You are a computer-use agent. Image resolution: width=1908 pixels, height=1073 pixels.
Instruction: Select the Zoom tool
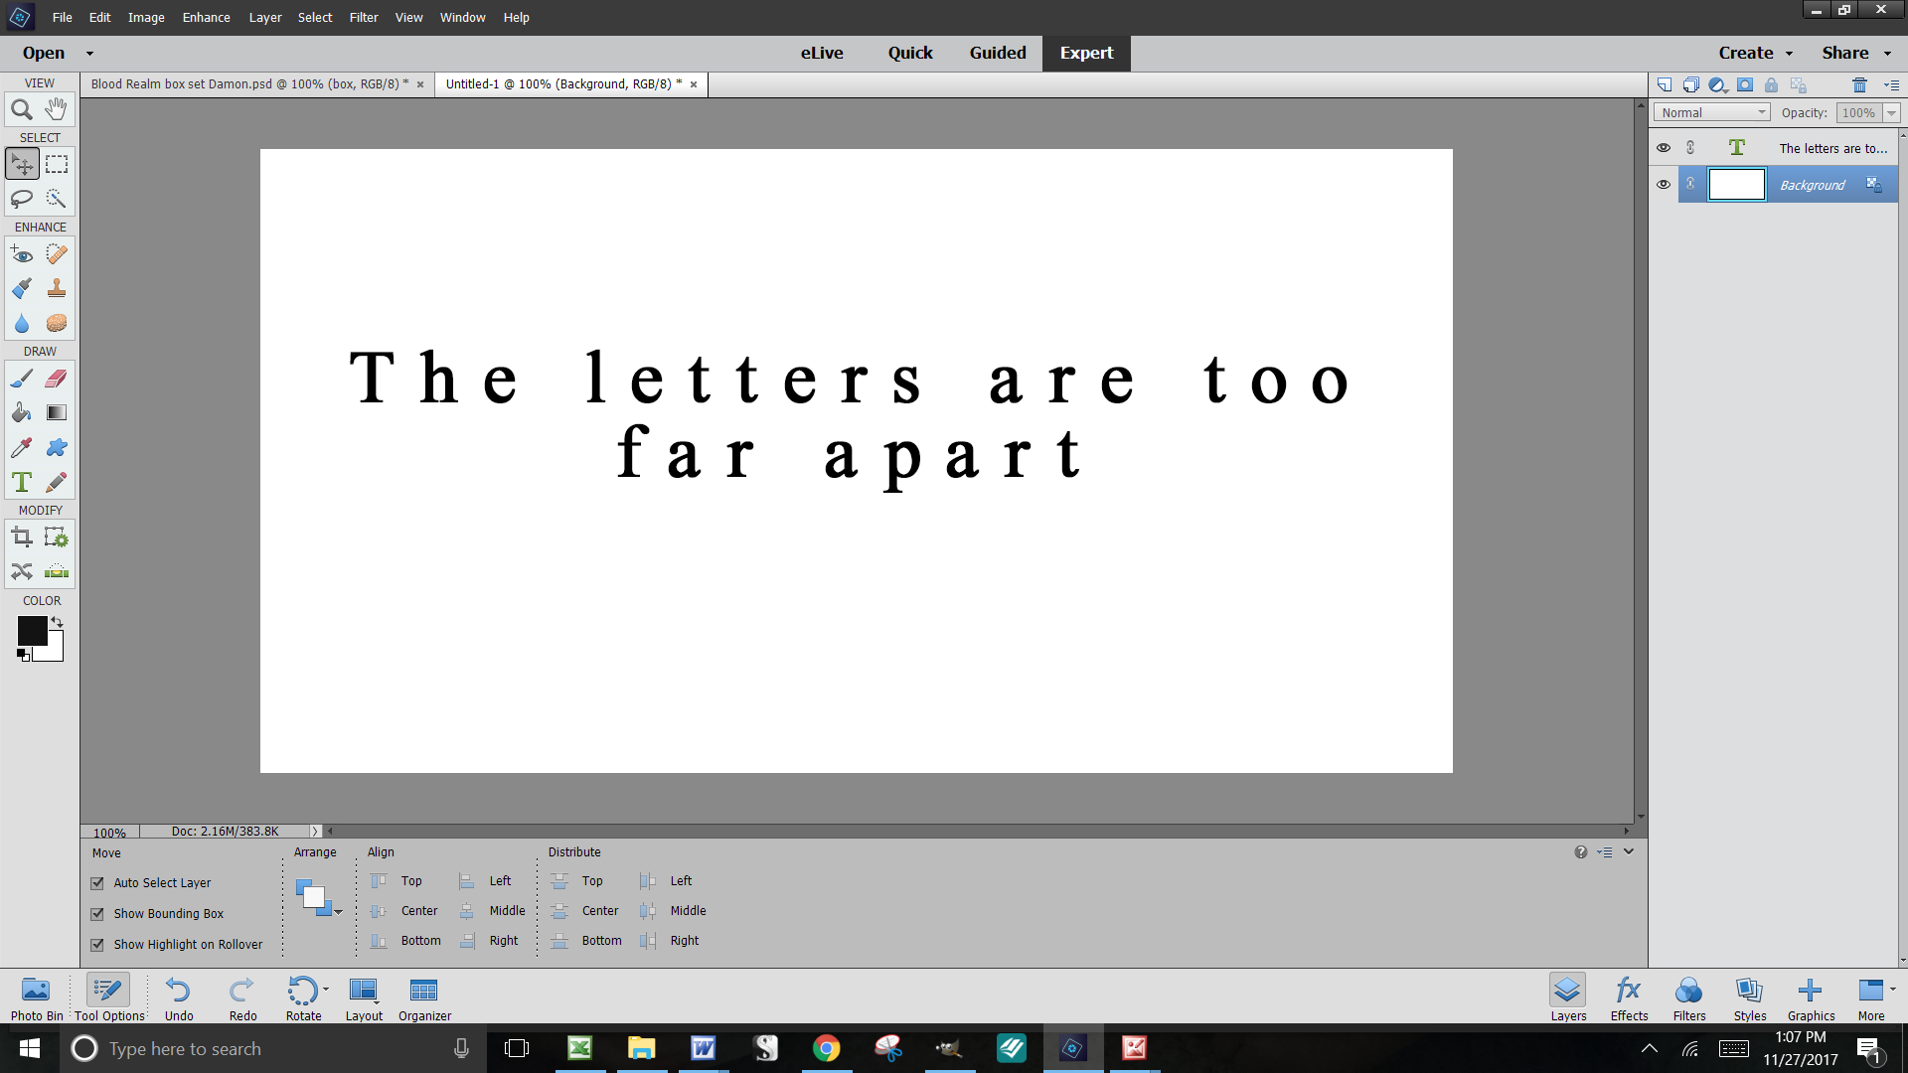22,109
